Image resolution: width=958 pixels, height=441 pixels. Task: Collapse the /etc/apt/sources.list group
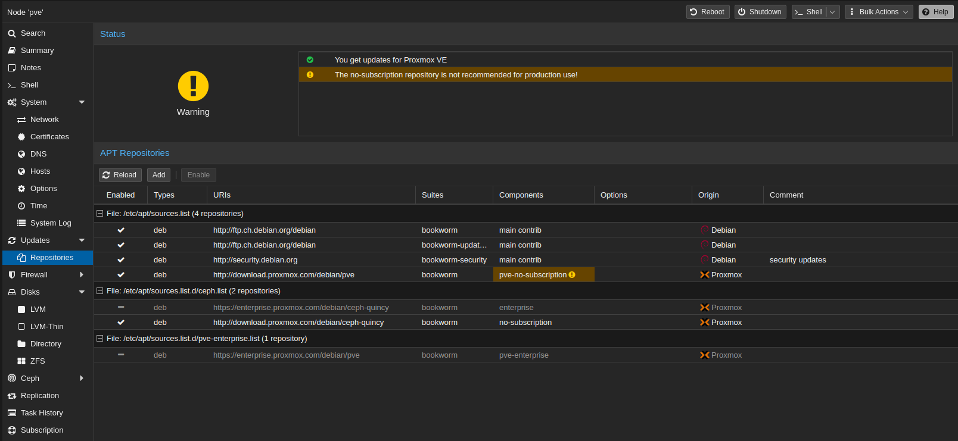100,214
